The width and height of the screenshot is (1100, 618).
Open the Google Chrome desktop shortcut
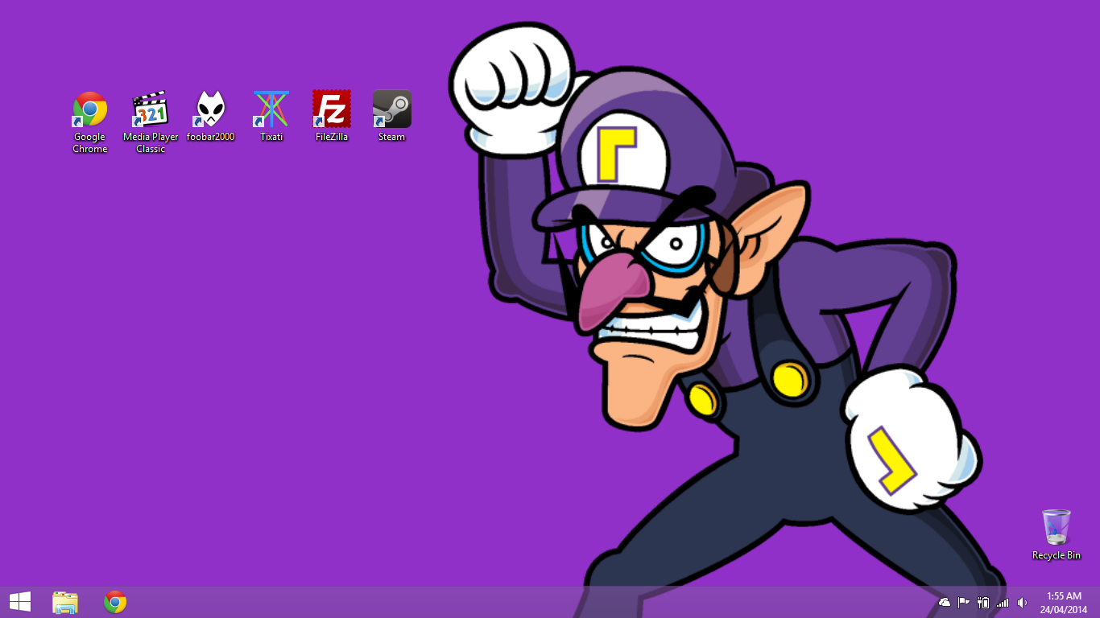pos(90,109)
